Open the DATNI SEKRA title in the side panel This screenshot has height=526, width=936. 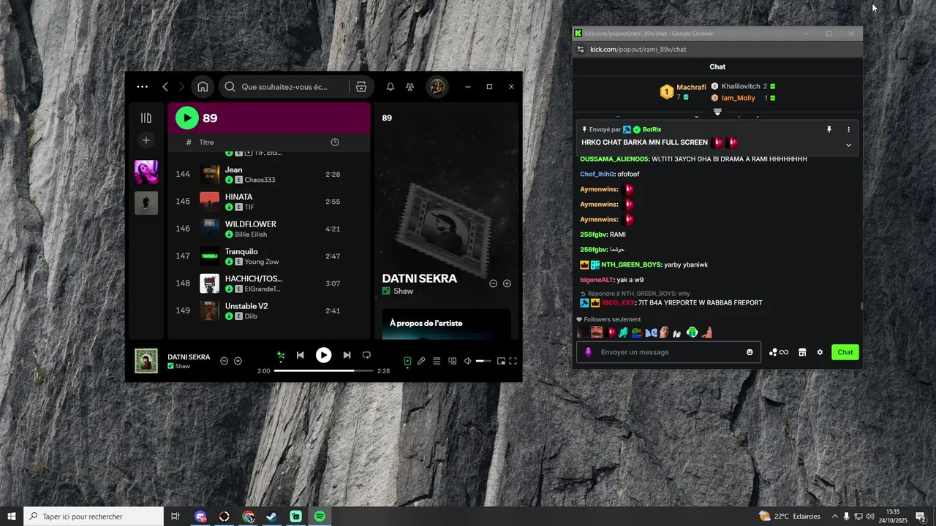419,278
